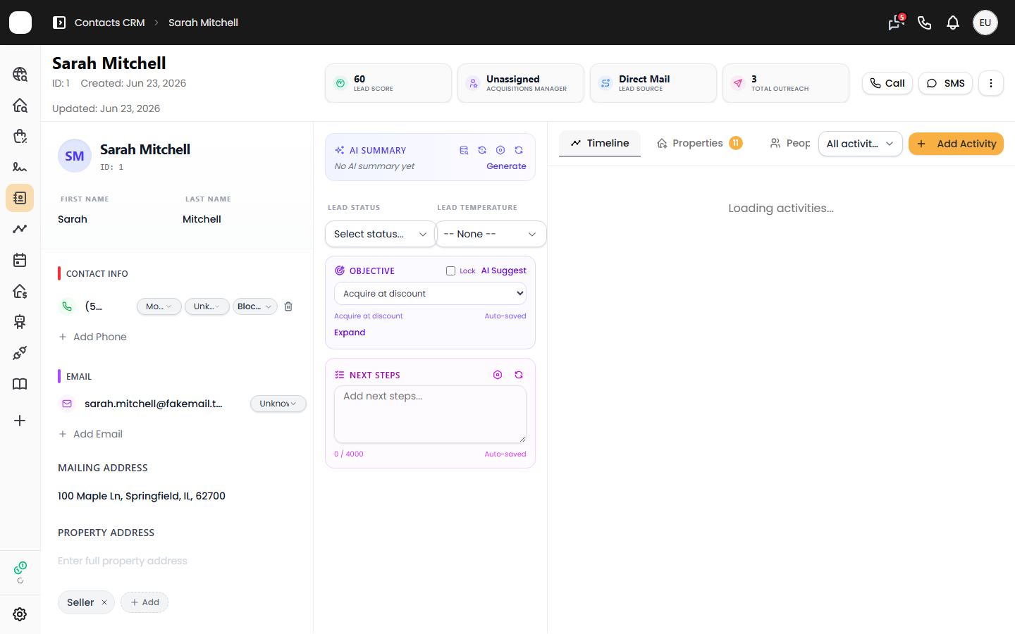Click the First Name value Sarah
This screenshot has width=1015, height=634.
(73, 219)
